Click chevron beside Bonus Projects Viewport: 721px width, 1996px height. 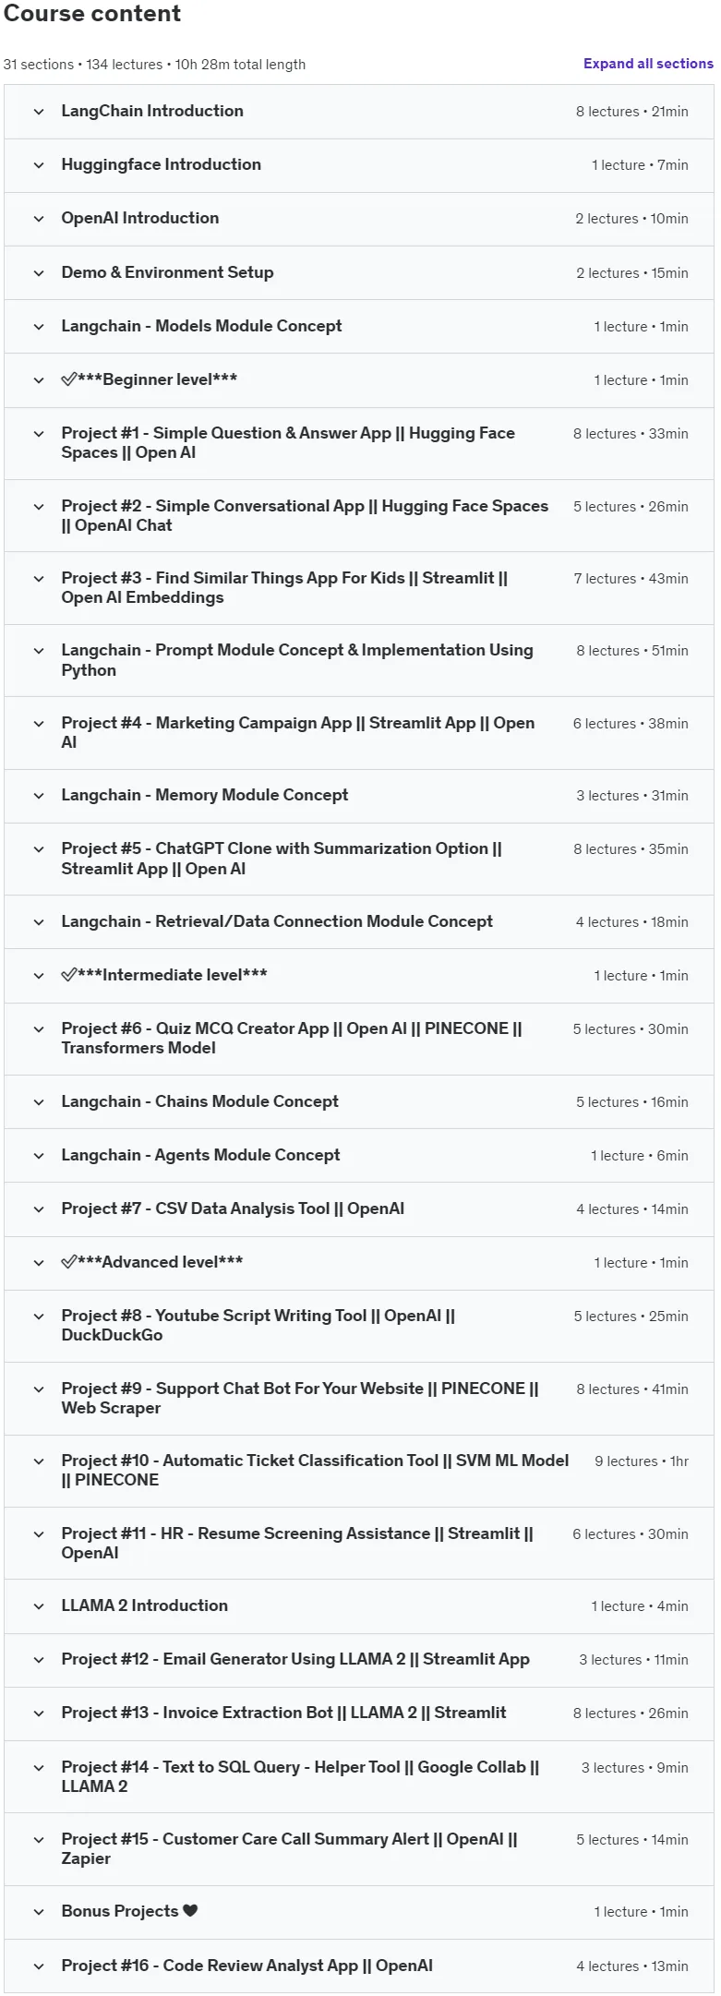[39, 1912]
